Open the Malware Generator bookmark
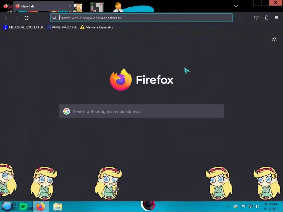Image resolution: width=283 pixels, height=212 pixels. (97, 27)
